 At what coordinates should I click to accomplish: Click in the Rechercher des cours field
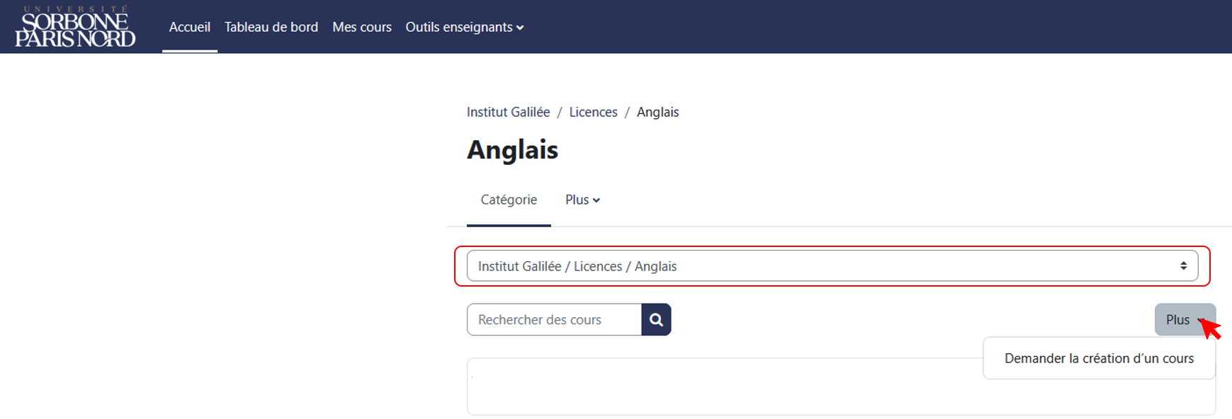(554, 320)
